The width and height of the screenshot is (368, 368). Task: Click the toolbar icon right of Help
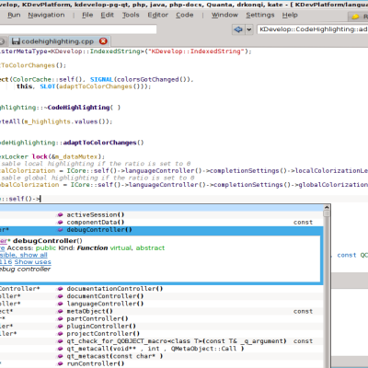pos(355,16)
